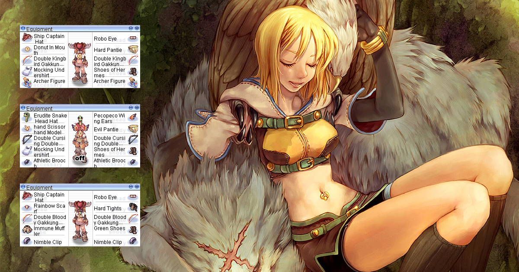
Task: Select the Green Shoes boots icon
Action: [x=133, y=230]
